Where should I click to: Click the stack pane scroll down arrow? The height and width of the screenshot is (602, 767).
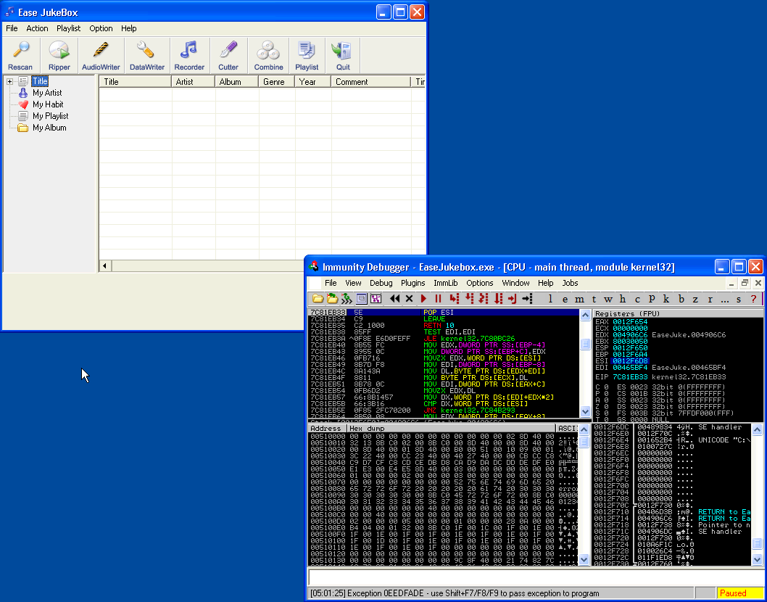pyautogui.click(x=757, y=559)
